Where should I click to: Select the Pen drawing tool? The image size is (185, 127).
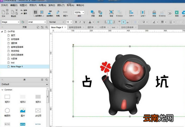(58, 12)
